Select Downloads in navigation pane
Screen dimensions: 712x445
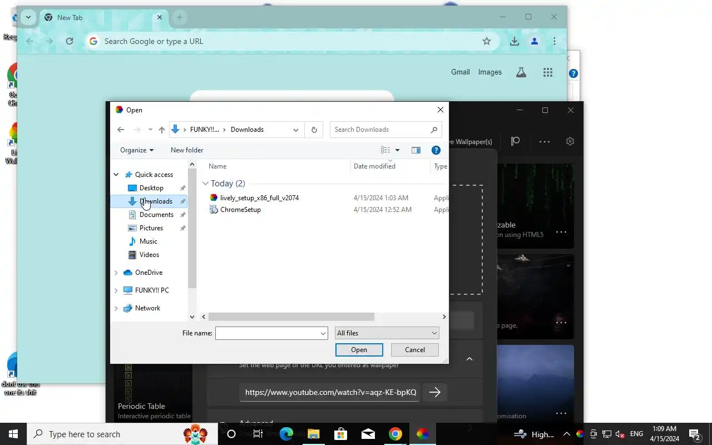[x=149, y=201]
